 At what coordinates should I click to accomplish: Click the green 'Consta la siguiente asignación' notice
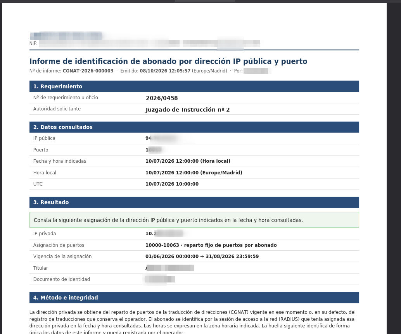[194, 220]
